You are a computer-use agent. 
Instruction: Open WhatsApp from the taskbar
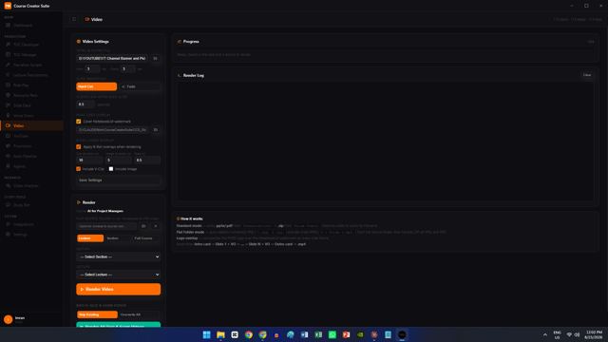pos(332,334)
